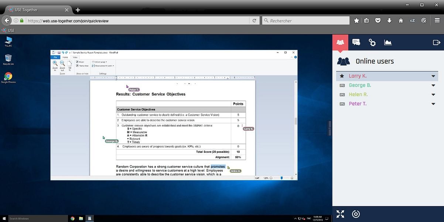
Task: Open the chat panel in the sidebar
Action: [x=356, y=42]
